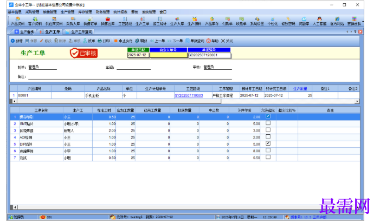Toggle 允许超交 checkbox for DIP插件 row
This screenshot has width=380, height=223.
(268, 143)
